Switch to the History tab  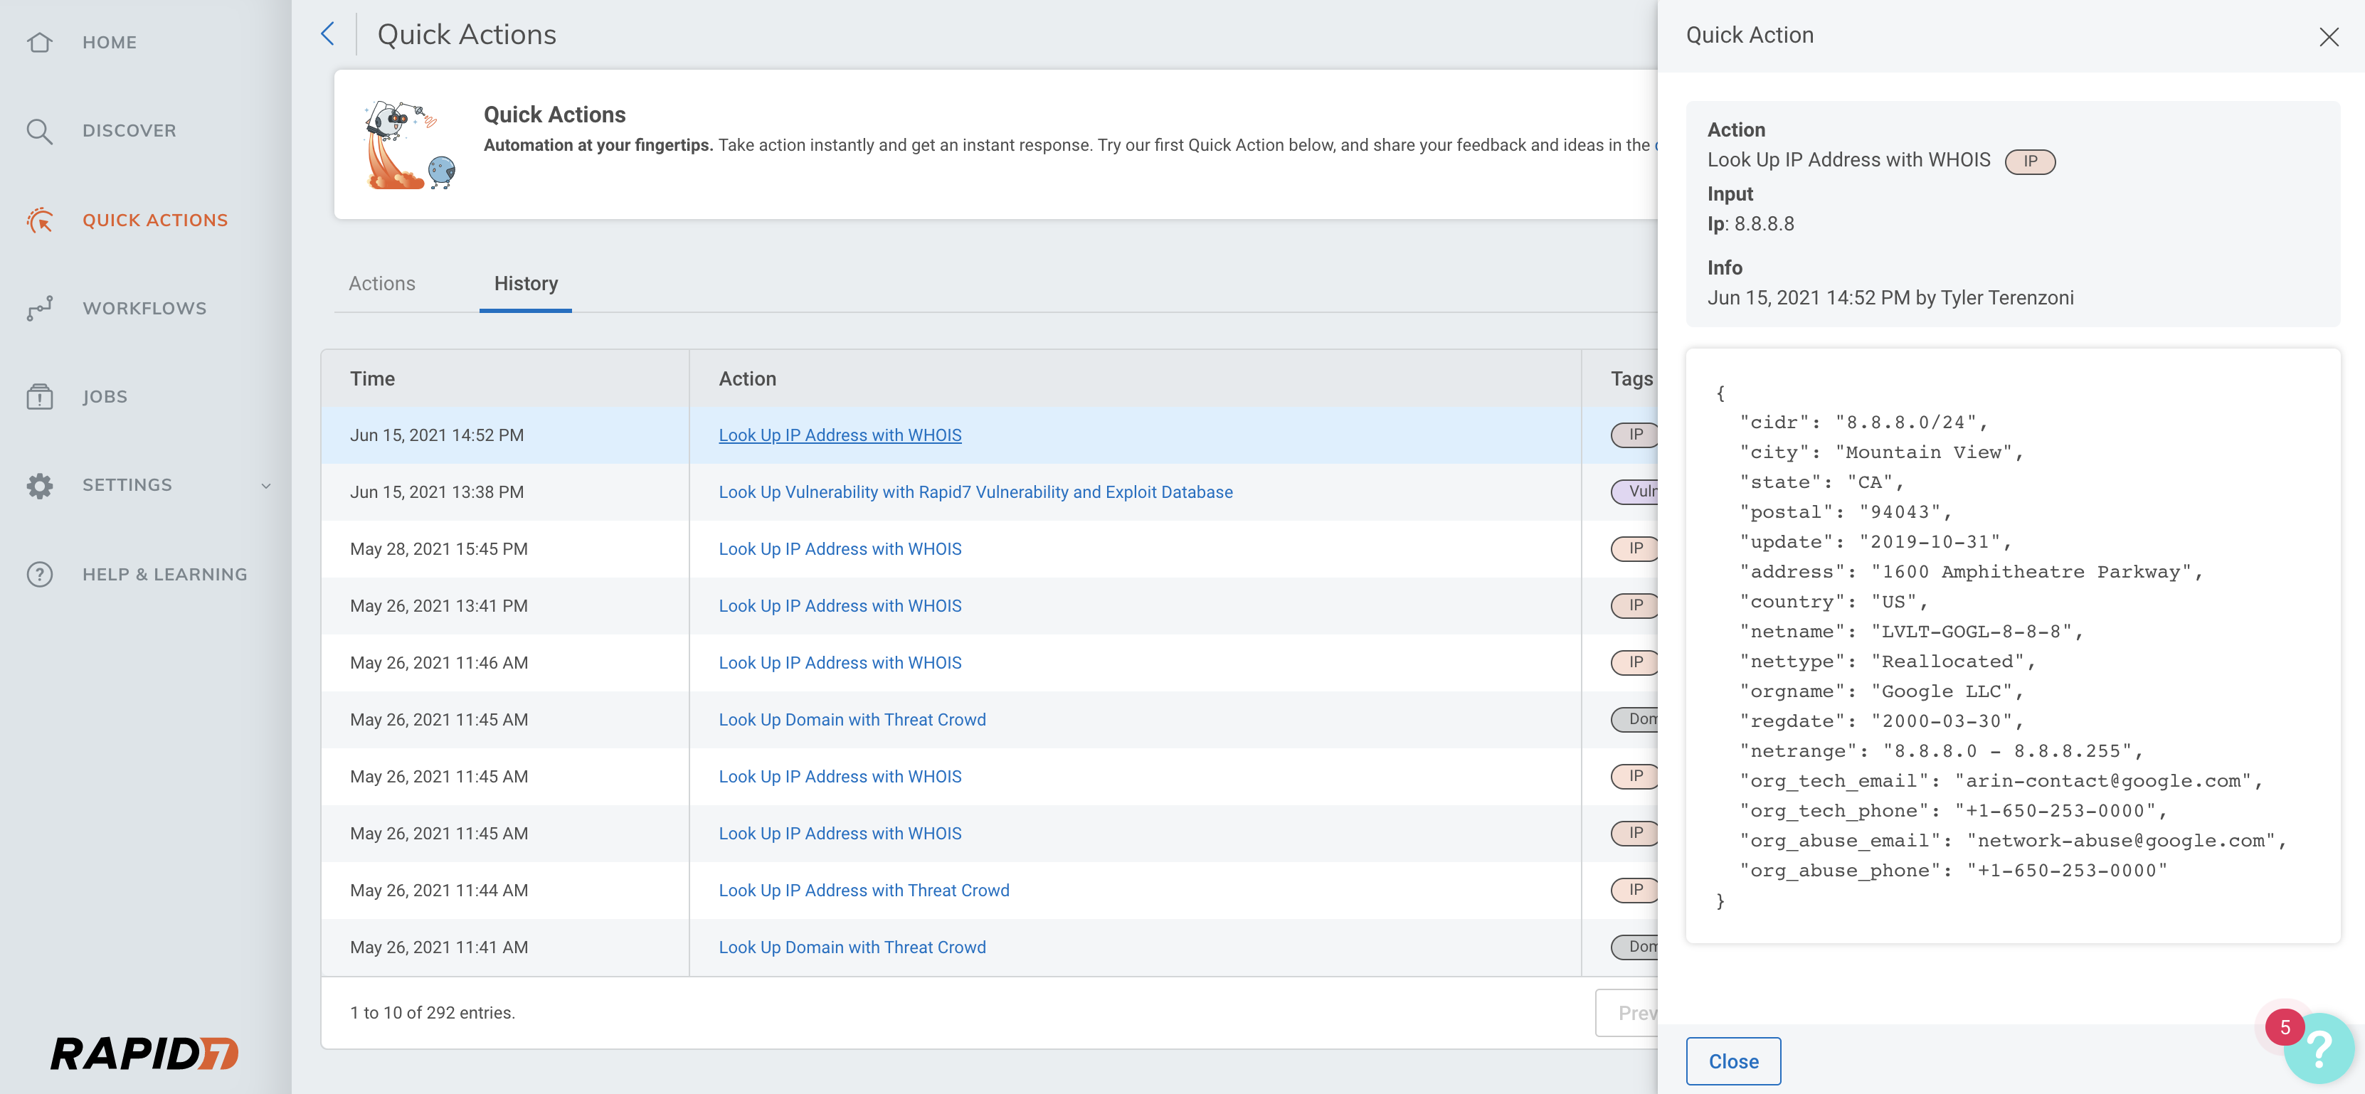click(525, 282)
